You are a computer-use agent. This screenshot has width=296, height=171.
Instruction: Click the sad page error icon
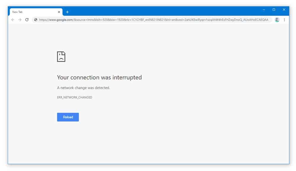pos(61,56)
